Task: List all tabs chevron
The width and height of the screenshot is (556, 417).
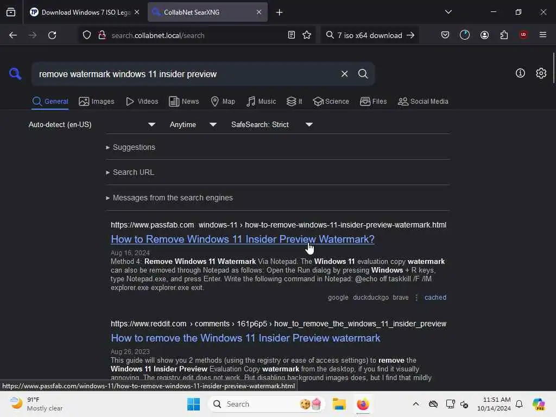Action: (x=448, y=12)
